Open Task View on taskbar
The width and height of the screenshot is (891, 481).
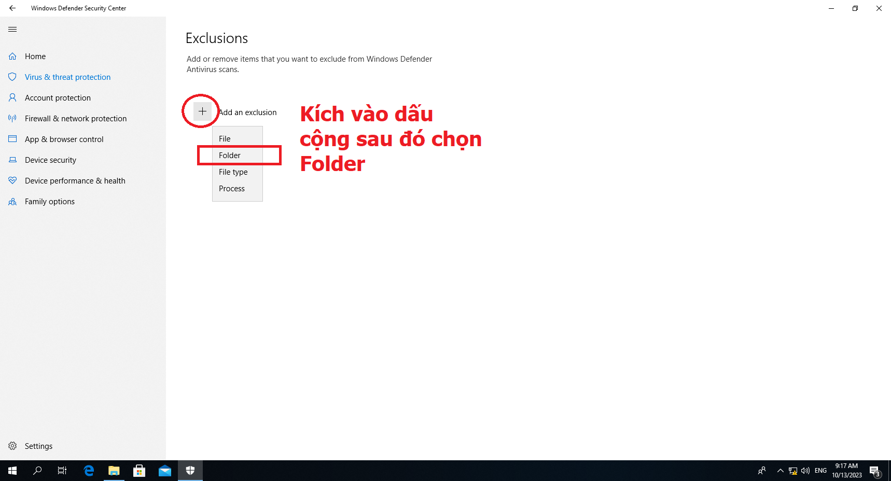[x=62, y=471]
